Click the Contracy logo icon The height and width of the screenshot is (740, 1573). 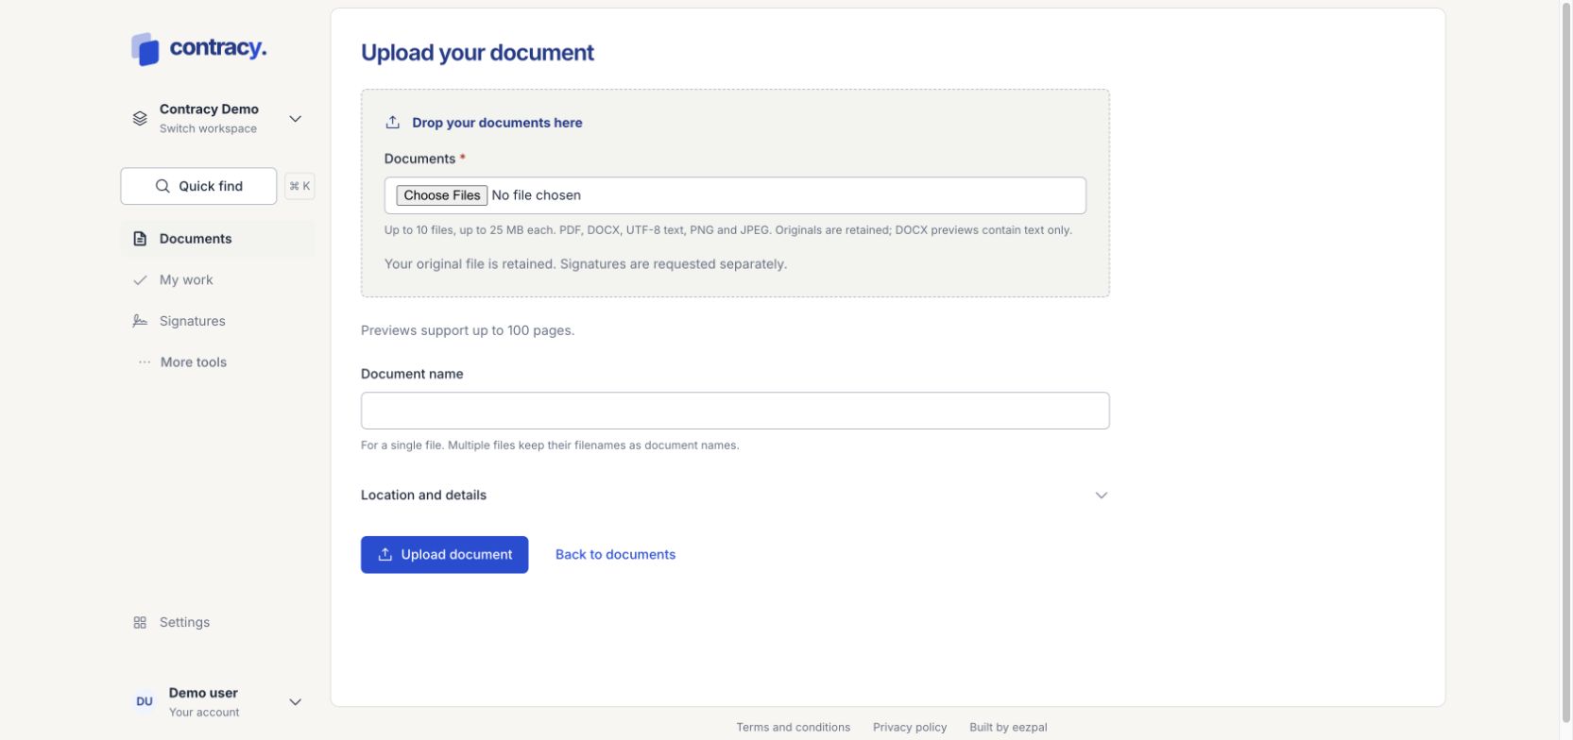pyautogui.click(x=145, y=49)
